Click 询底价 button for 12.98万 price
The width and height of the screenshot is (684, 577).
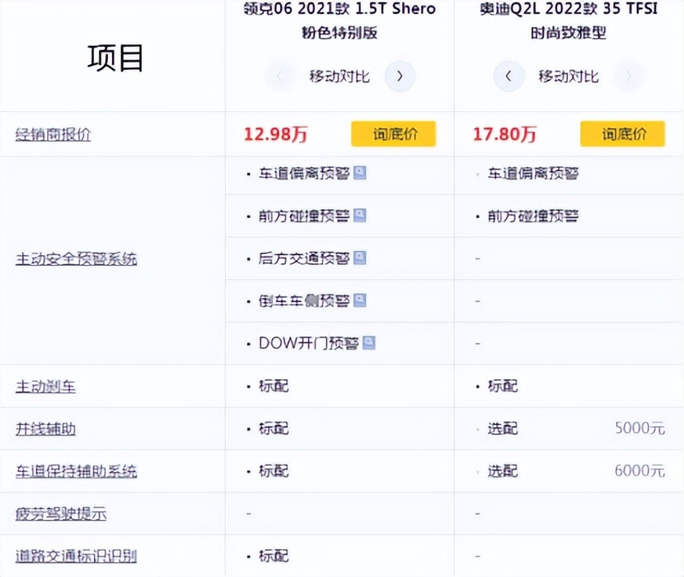tap(393, 134)
